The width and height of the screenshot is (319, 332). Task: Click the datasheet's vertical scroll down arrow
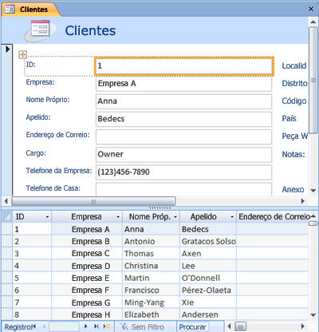tap(313, 315)
